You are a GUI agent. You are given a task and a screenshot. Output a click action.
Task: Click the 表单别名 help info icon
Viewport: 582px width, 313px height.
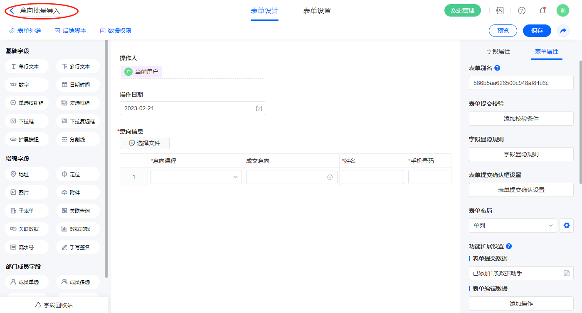click(x=497, y=68)
